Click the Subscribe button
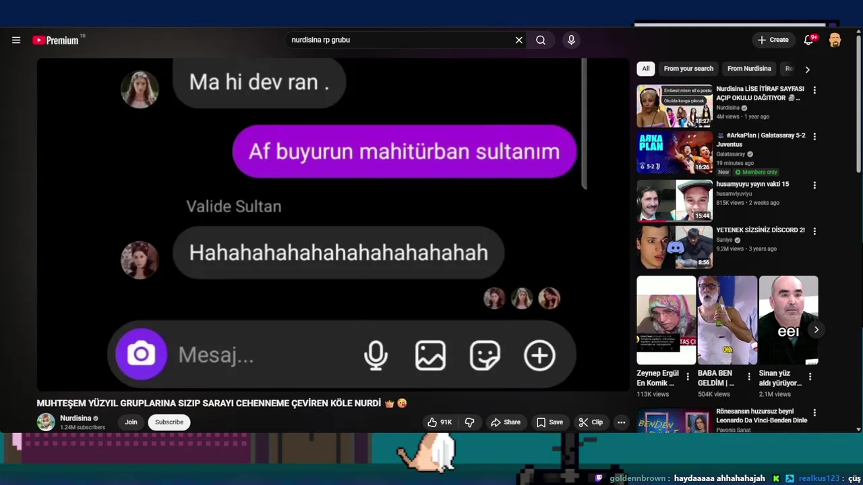Screen dimensions: 863x485 coord(169,422)
